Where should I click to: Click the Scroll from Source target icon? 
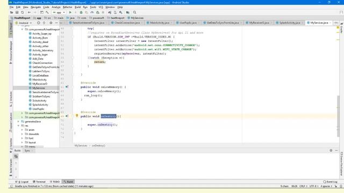[38, 23]
